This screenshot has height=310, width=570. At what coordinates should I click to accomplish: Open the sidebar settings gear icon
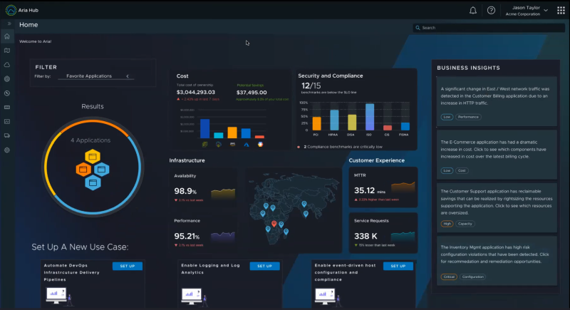7,150
